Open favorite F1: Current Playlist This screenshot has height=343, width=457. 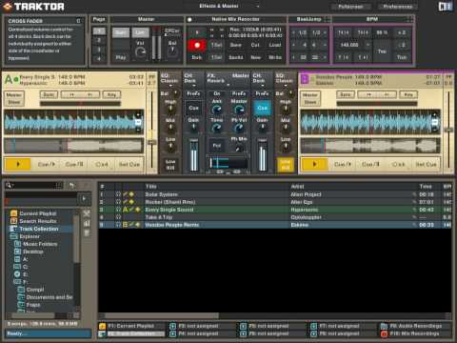pos(130,326)
